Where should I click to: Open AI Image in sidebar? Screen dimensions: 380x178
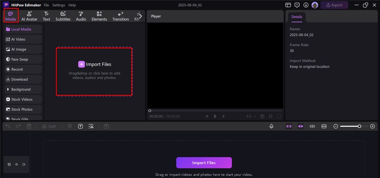click(23, 49)
